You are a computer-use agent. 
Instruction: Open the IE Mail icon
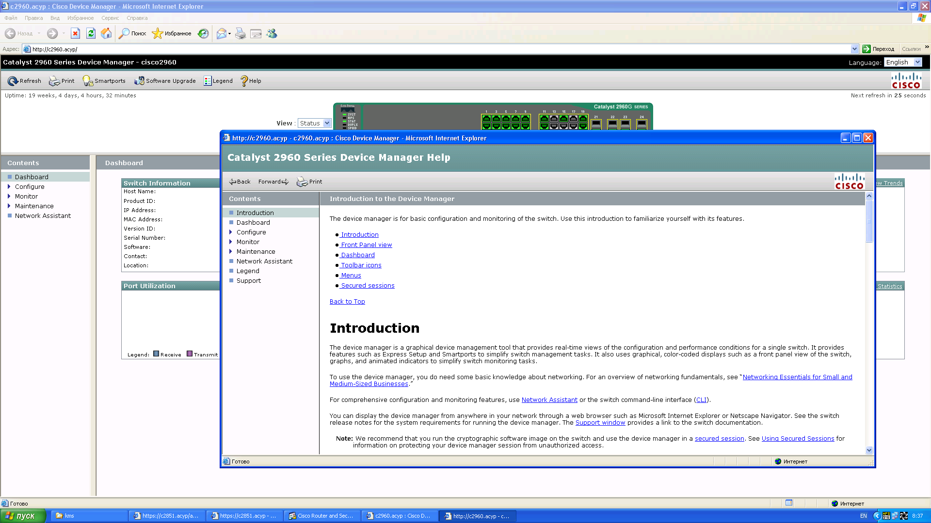222,33
